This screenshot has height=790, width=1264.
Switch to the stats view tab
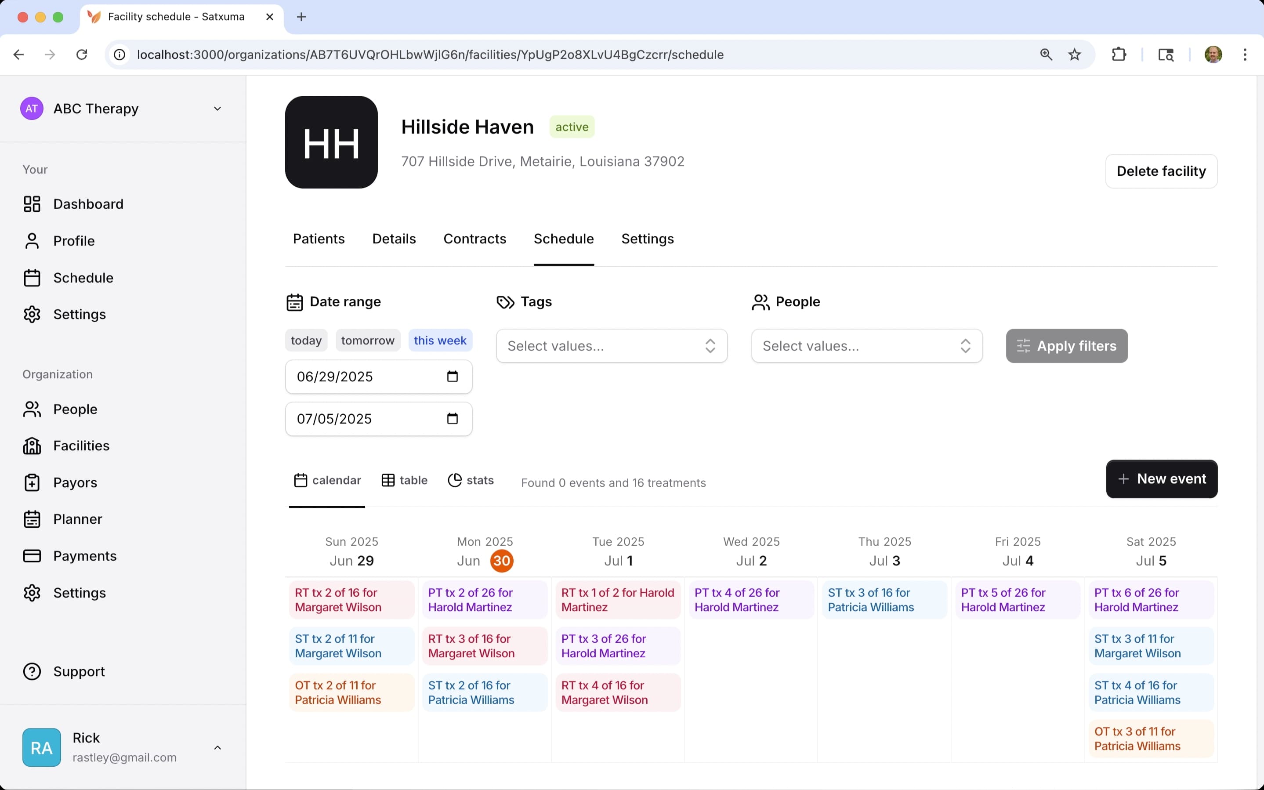[x=471, y=480]
